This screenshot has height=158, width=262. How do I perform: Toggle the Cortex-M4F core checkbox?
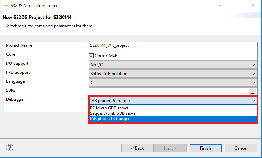pyautogui.click(x=92, y=56)
